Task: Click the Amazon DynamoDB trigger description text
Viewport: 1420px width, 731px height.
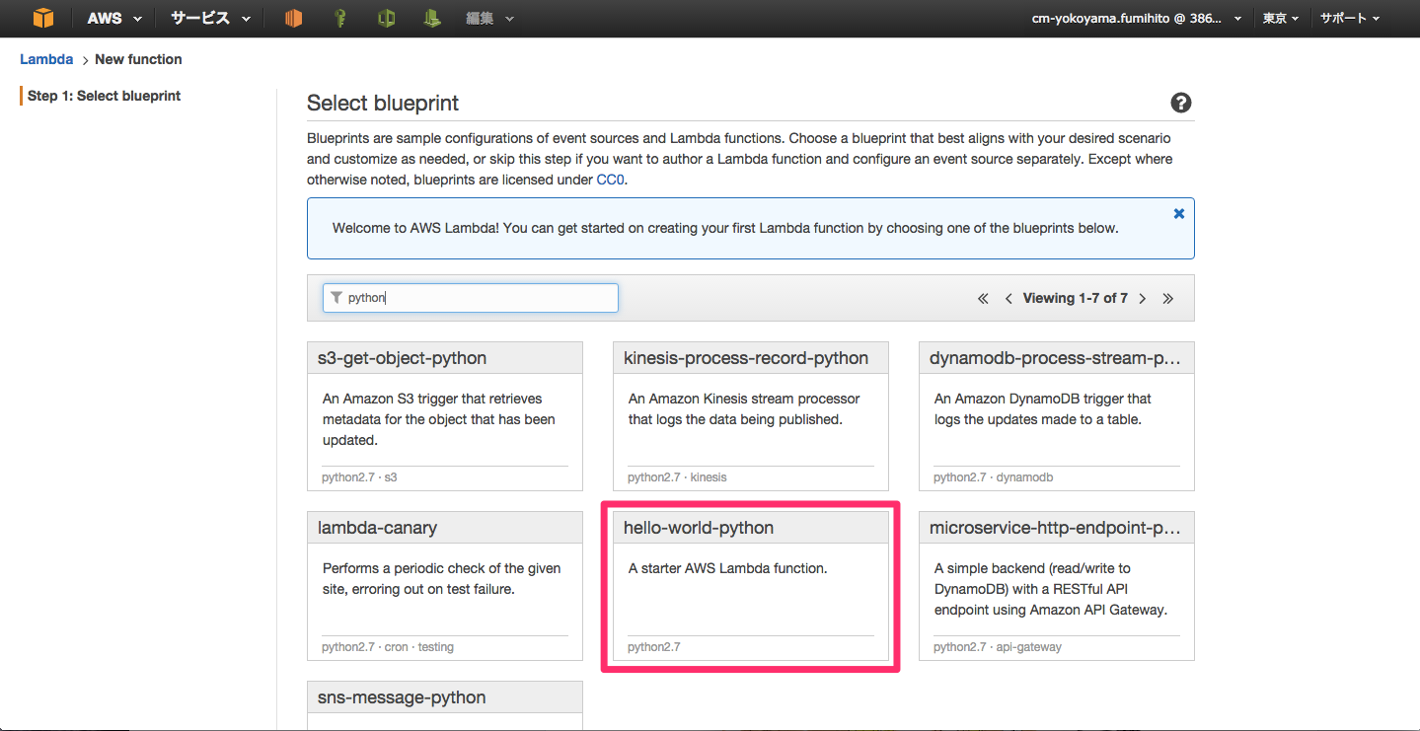Action: click(1043, 409)
